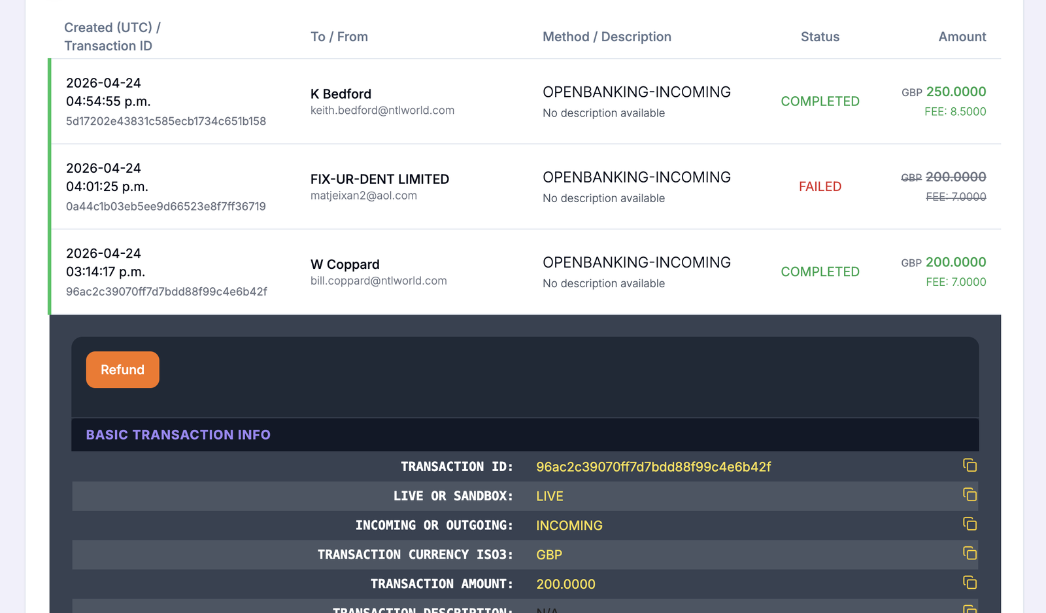Screen dimensions: 1046x613
Task: Click matjeixan2@aol.com email
Action: click(363, 196)
